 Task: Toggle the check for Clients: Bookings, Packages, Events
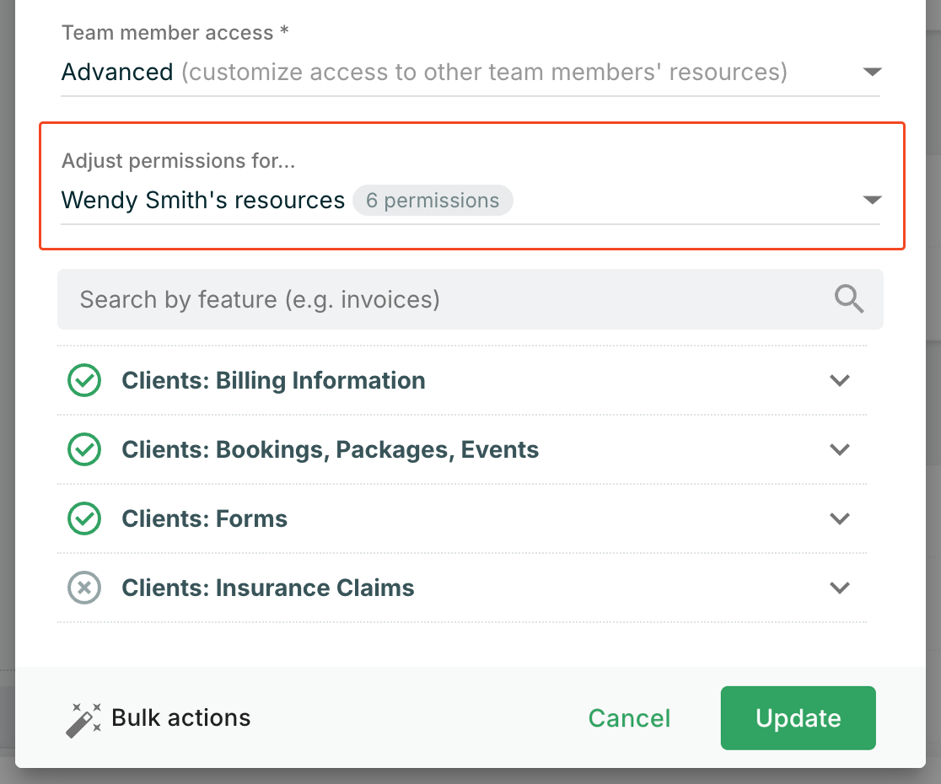point(84,450)
